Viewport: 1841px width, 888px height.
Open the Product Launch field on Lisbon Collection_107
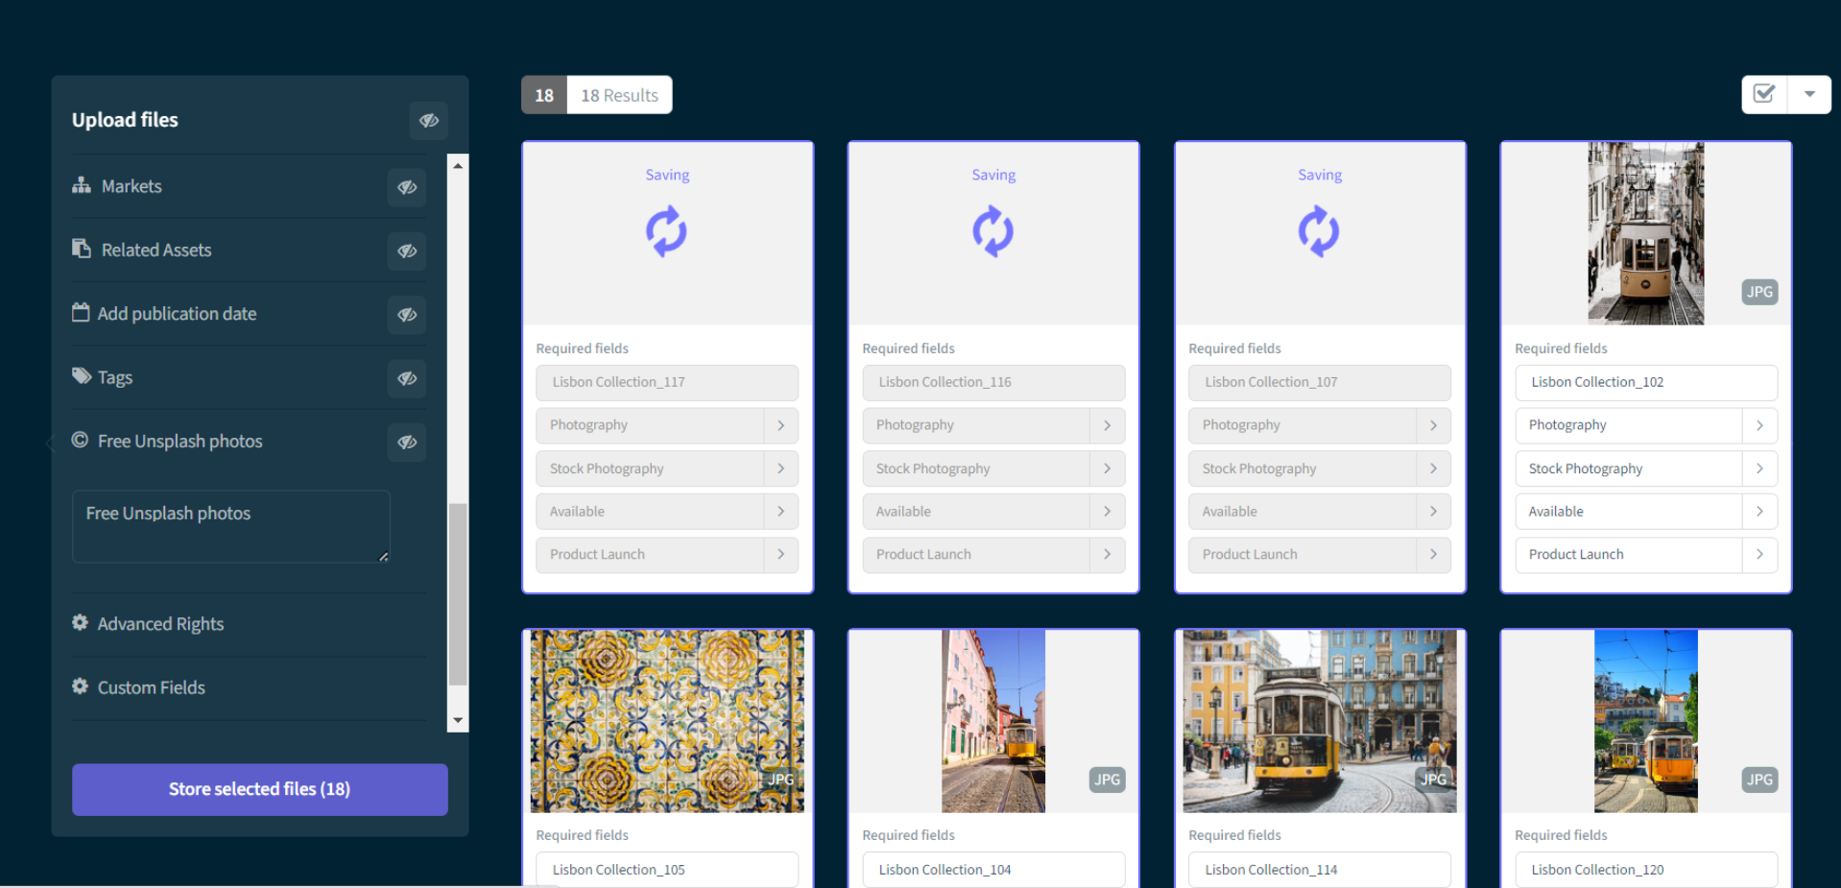coord(1319,554)
